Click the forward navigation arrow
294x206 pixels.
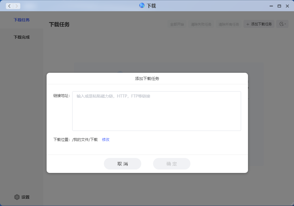(x=17, y=6)
